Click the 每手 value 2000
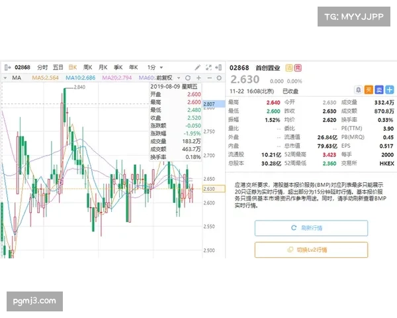 click(388, 154)
